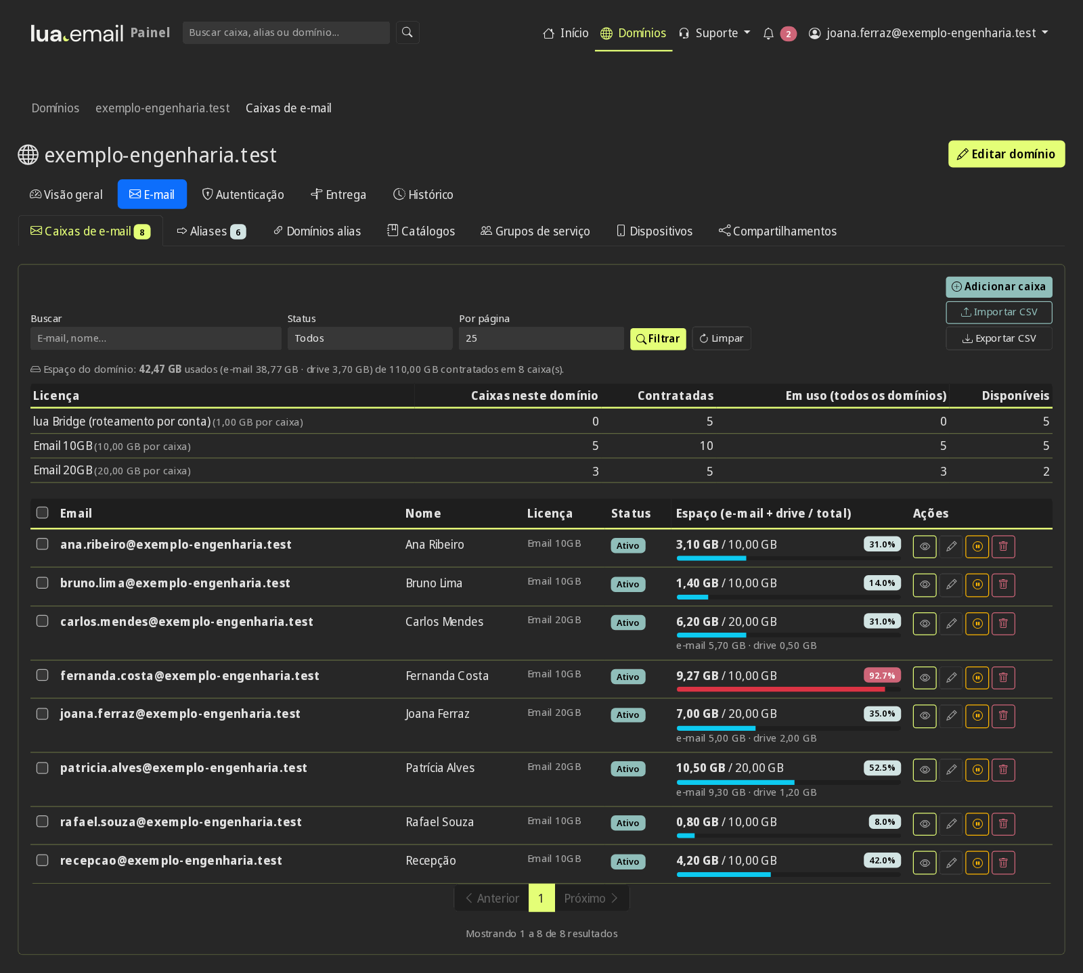The width and height of the screenshot is (1083, 973).
Task: View joana.ferraz mailbox details eye icon
Action: point(925,716)
